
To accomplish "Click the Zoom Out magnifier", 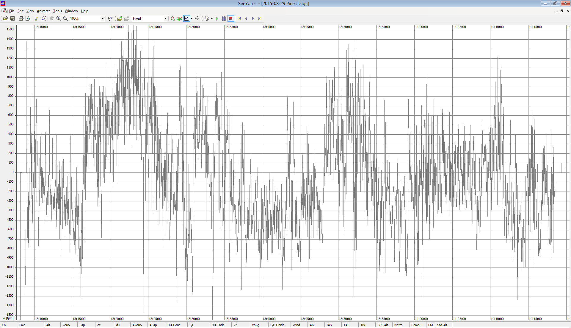I will (65, 18).
